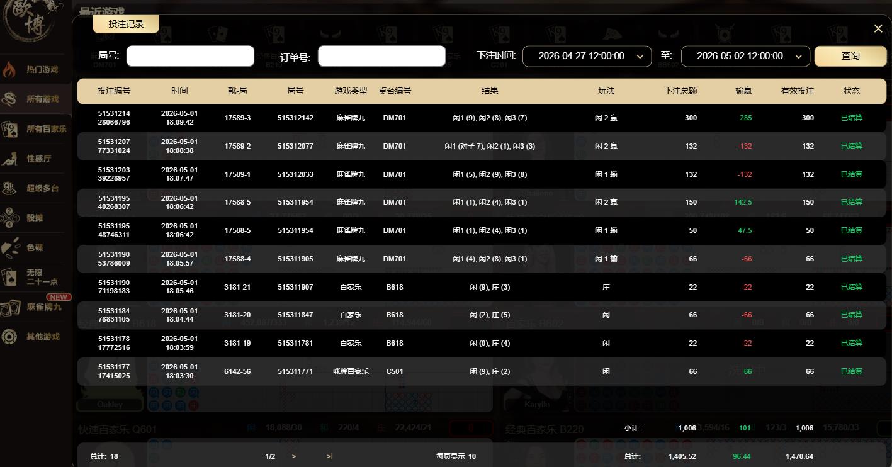
Task: Select the 投注记录 tab
Action: coord(126,24)
